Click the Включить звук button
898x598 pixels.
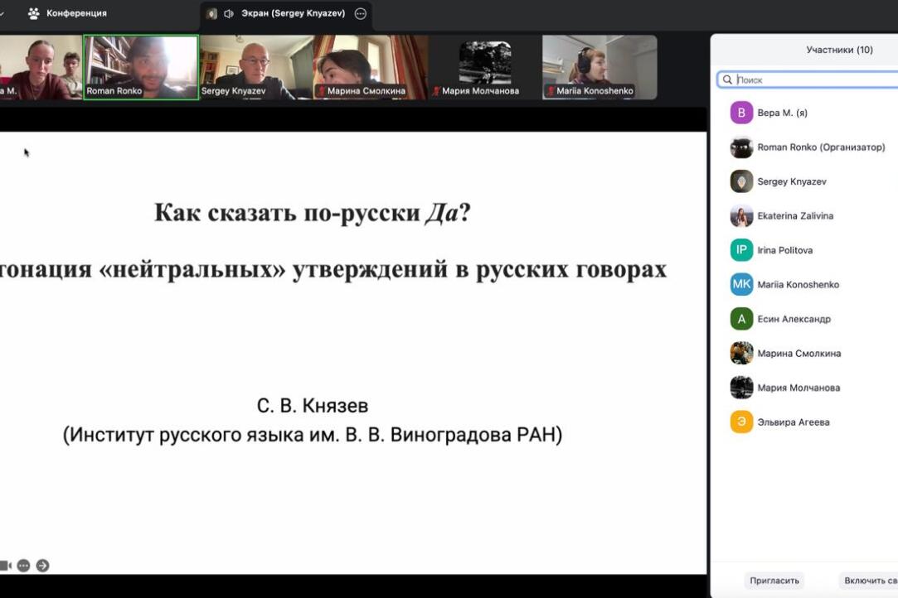pos(869,581)
